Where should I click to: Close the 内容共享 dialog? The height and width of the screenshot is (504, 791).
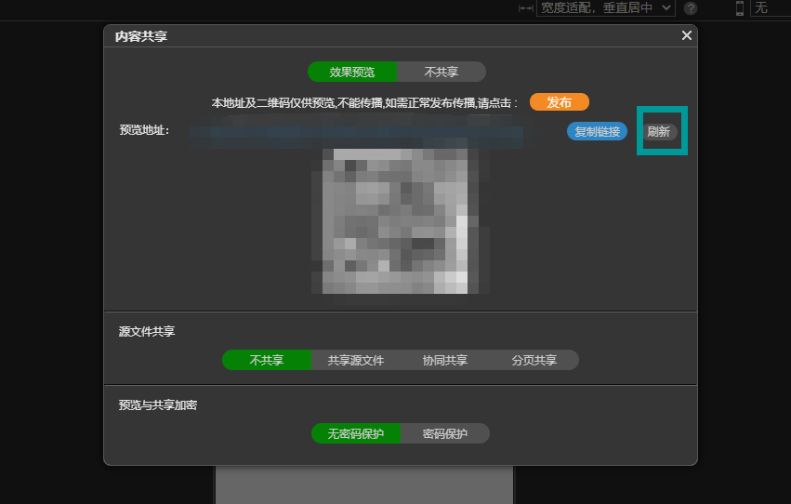click(x=686, y=35)
